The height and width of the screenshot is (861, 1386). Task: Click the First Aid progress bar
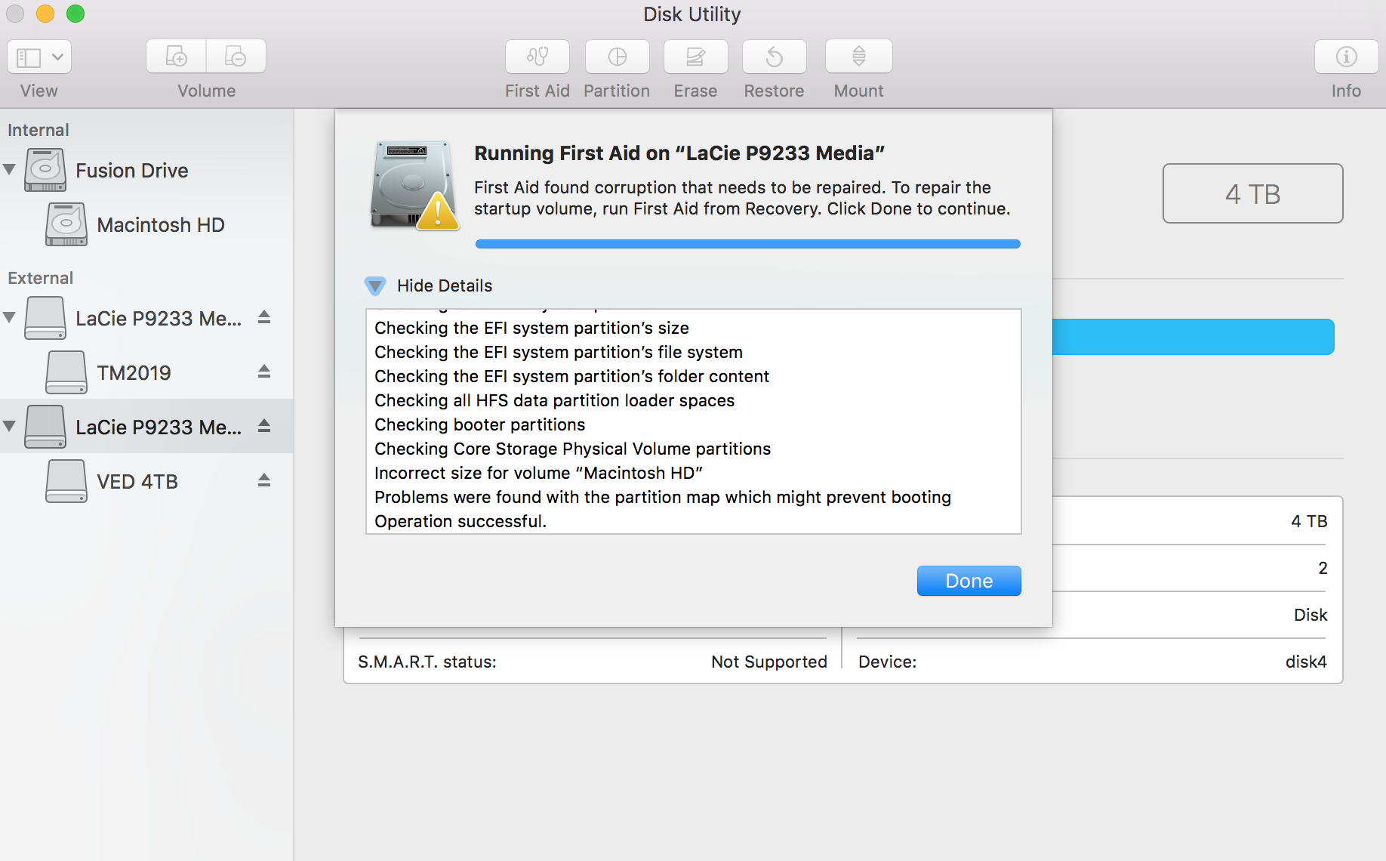point(747,244)
